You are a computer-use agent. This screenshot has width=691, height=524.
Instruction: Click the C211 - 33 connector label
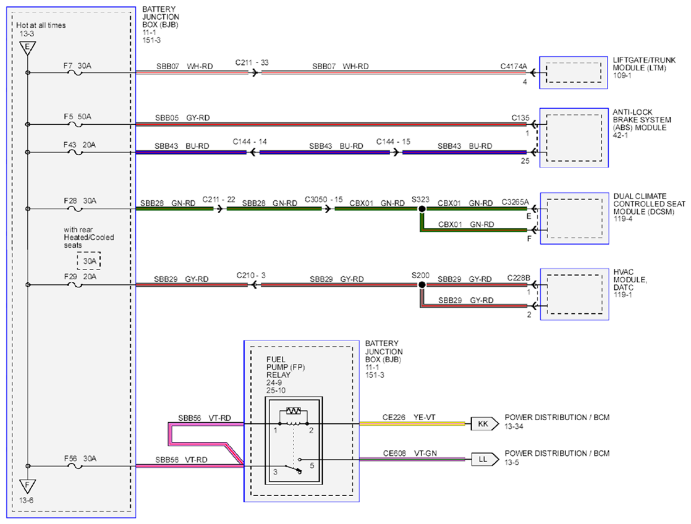point(252,62)
